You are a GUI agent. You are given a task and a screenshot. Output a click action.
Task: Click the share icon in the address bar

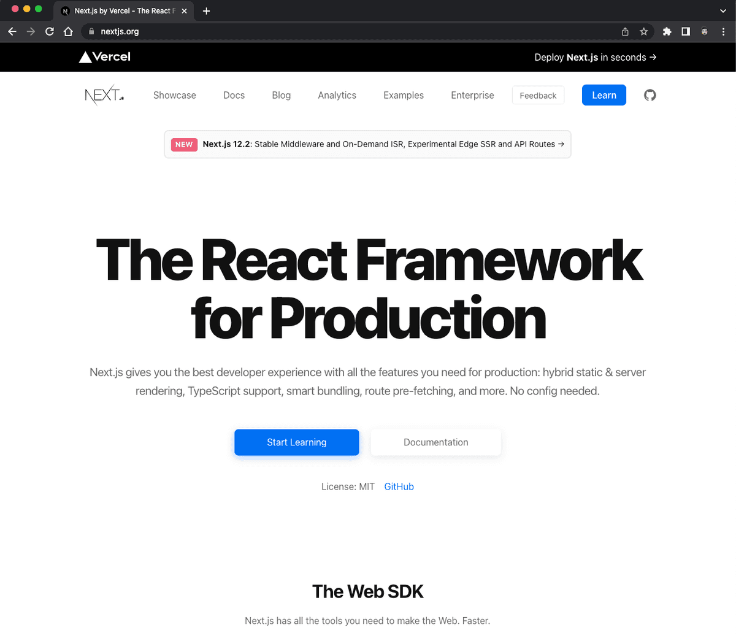point(625,31)
